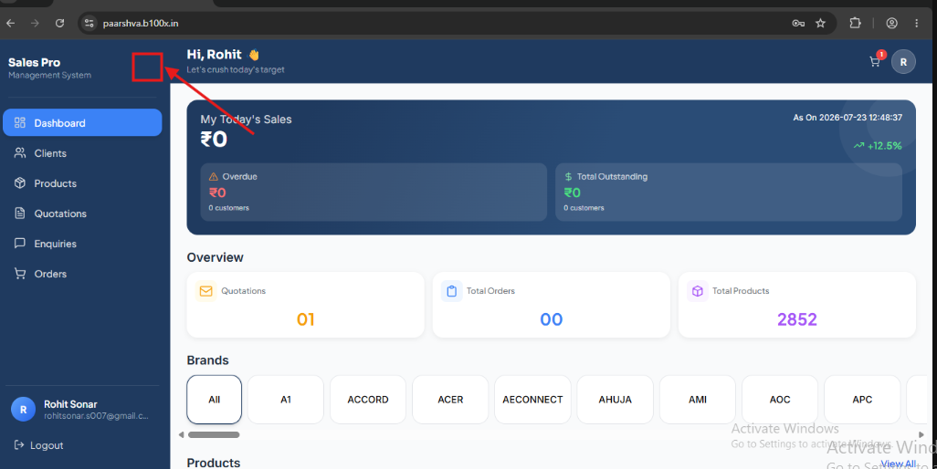937x469 pixels.
Task: Go to Clients in sidebar
Action: pos(82,153)
